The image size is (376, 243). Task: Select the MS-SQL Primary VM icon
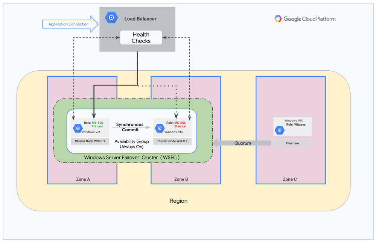[x=78, y=128]
